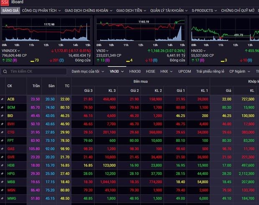Expand Quản lý tài khoản menu
The width and height of the screenshot is (259, 205).
click(169, 10)
